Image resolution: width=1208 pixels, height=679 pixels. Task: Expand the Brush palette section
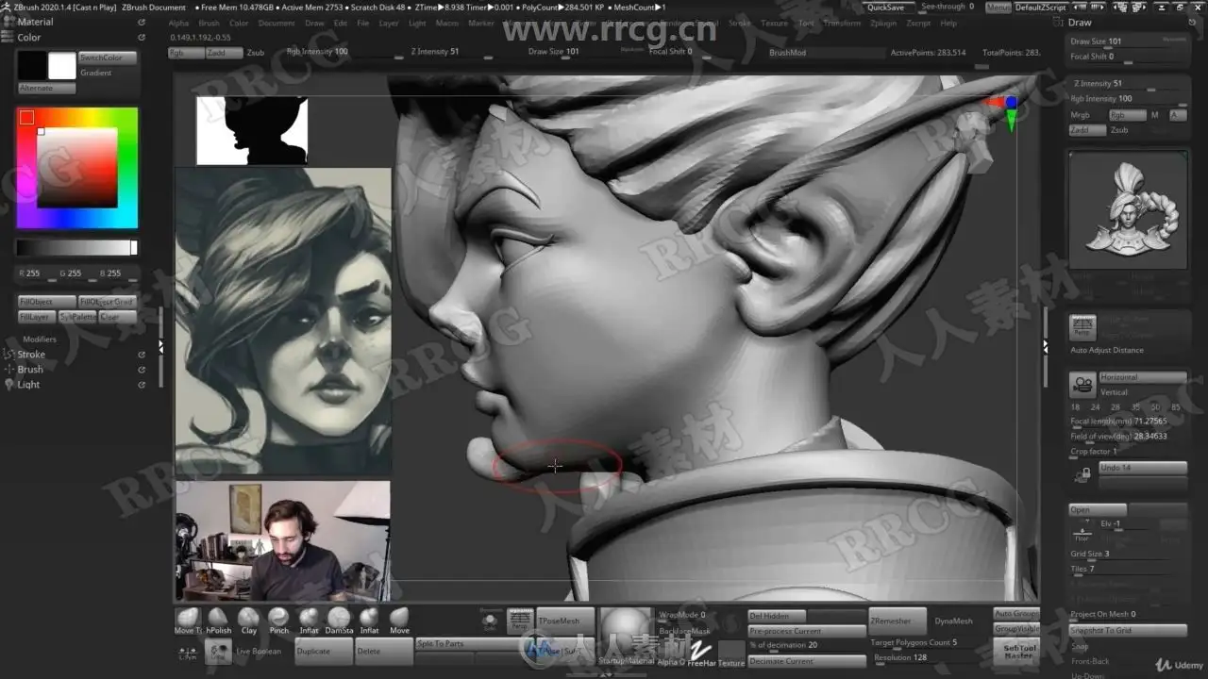tap(30, 370)
